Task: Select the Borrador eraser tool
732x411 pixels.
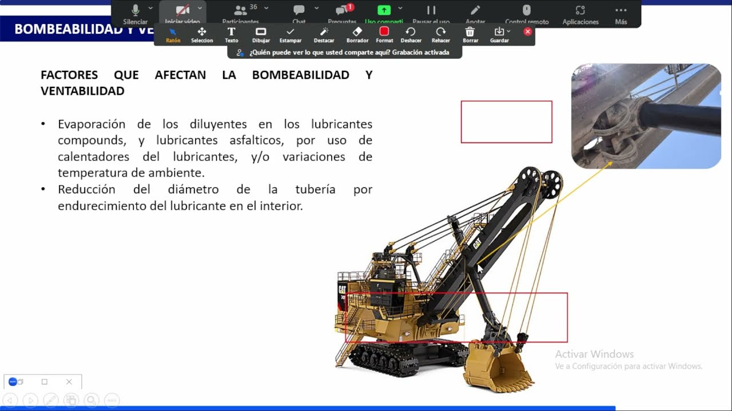Action: pyautogui.click(x=357, y=35)
